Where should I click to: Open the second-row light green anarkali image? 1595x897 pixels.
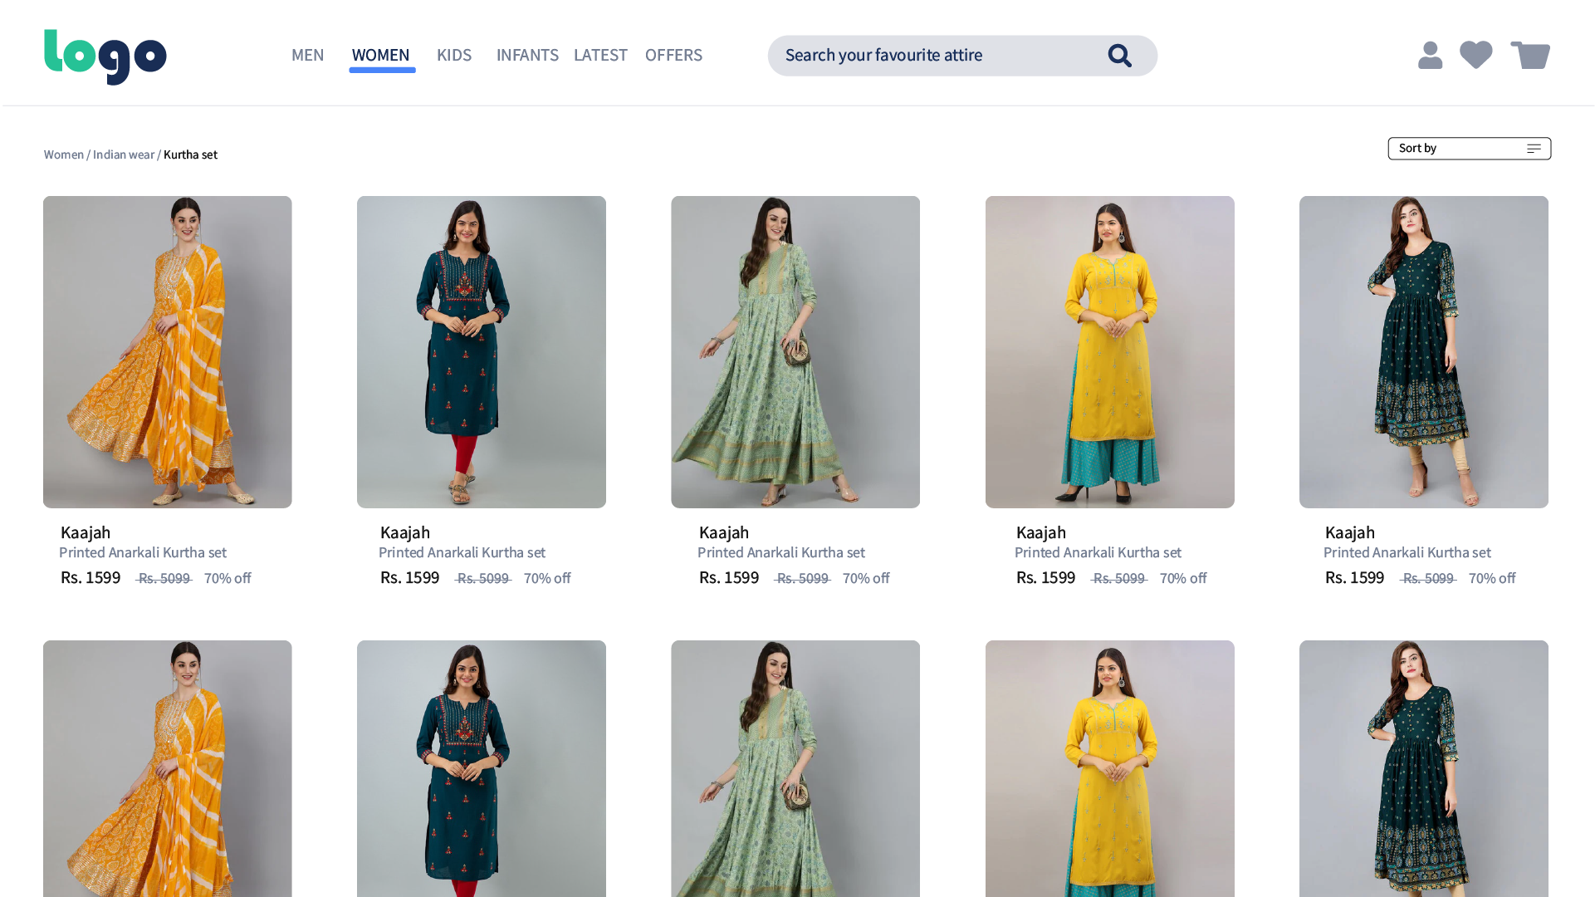tap(795, 768)
